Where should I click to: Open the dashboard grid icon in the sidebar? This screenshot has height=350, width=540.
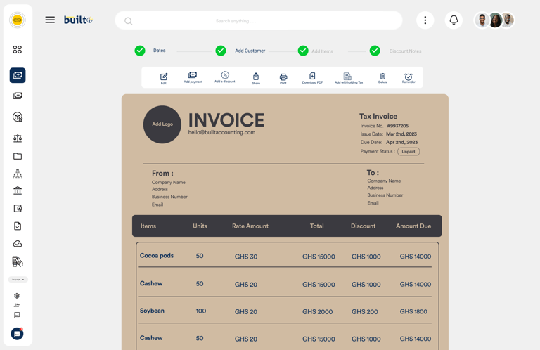pos(17,50)
